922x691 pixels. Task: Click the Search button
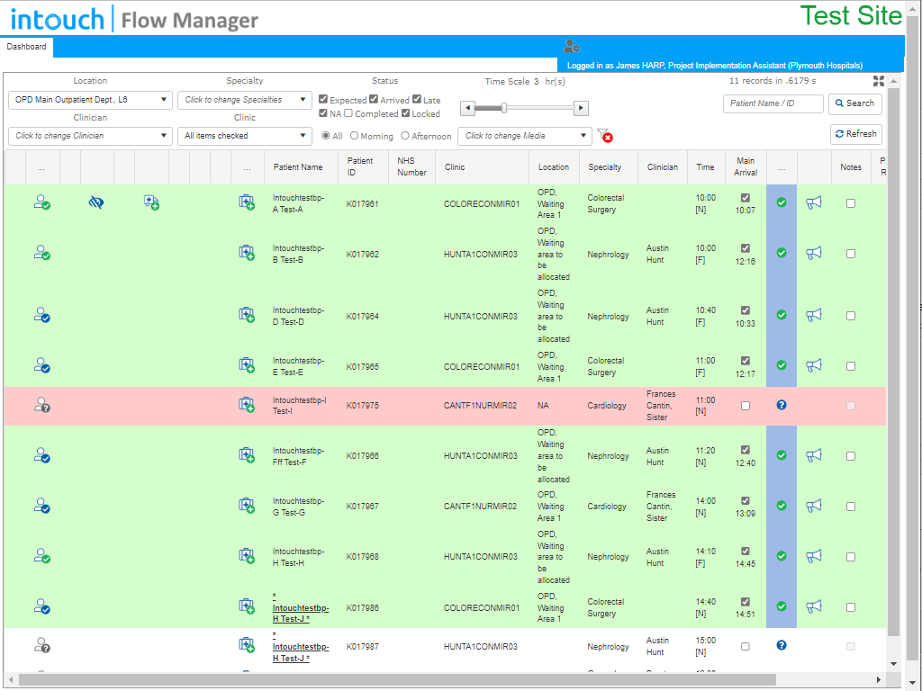click(855, 103)
